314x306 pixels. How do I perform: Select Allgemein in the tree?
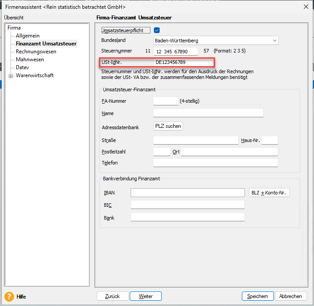point(28,36)
